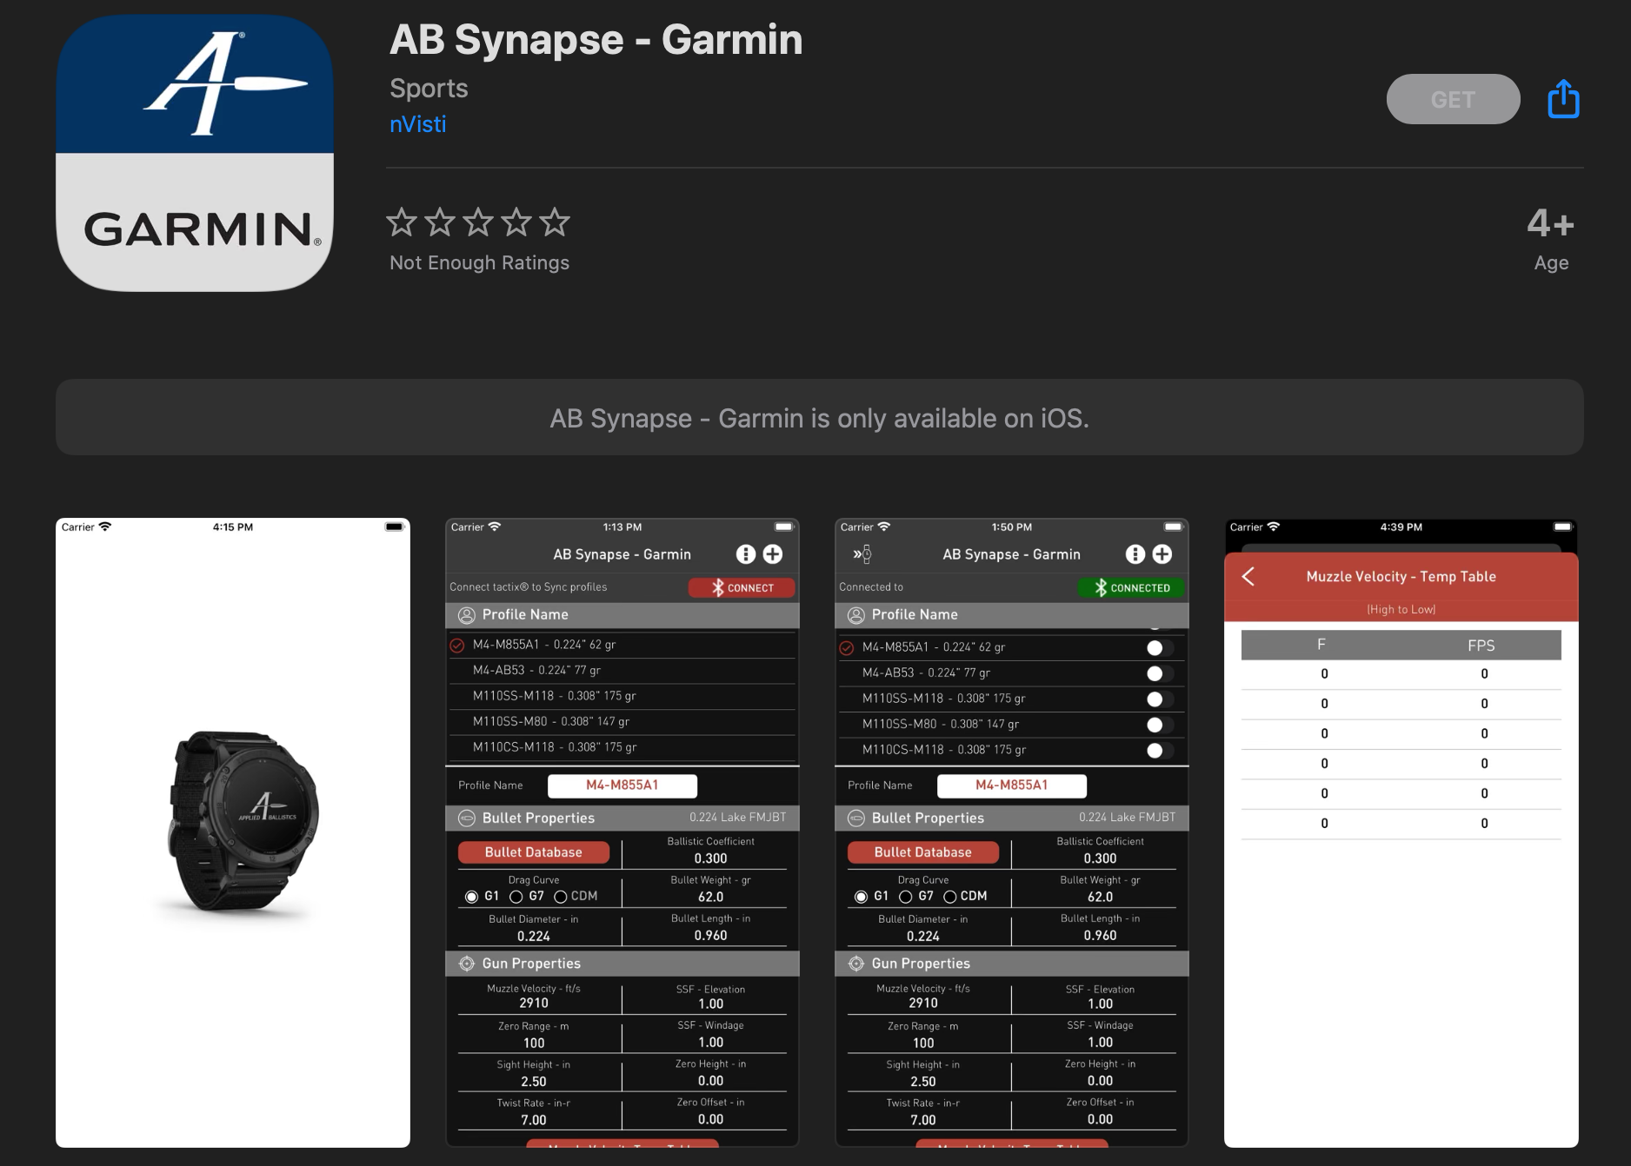1631x1166 pixels.
Task: Click the plus icon in the second screenshot header
Action: pyautogui.click(x=773, y=554)
